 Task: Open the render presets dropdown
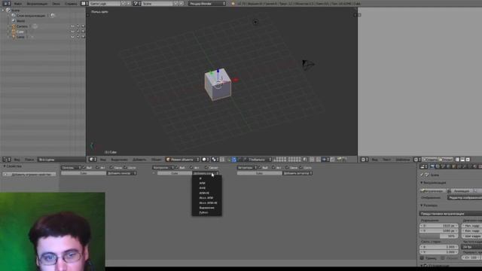pyautogui.click(x=450, y=213)
